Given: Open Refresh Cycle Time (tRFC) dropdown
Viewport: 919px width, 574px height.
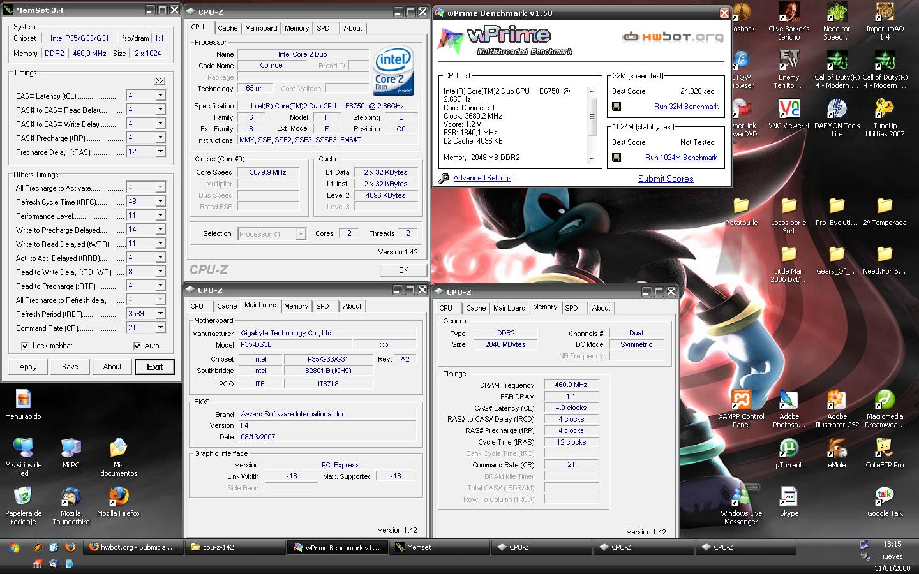Looking at the screenshot, I should [x=160, y=202].
